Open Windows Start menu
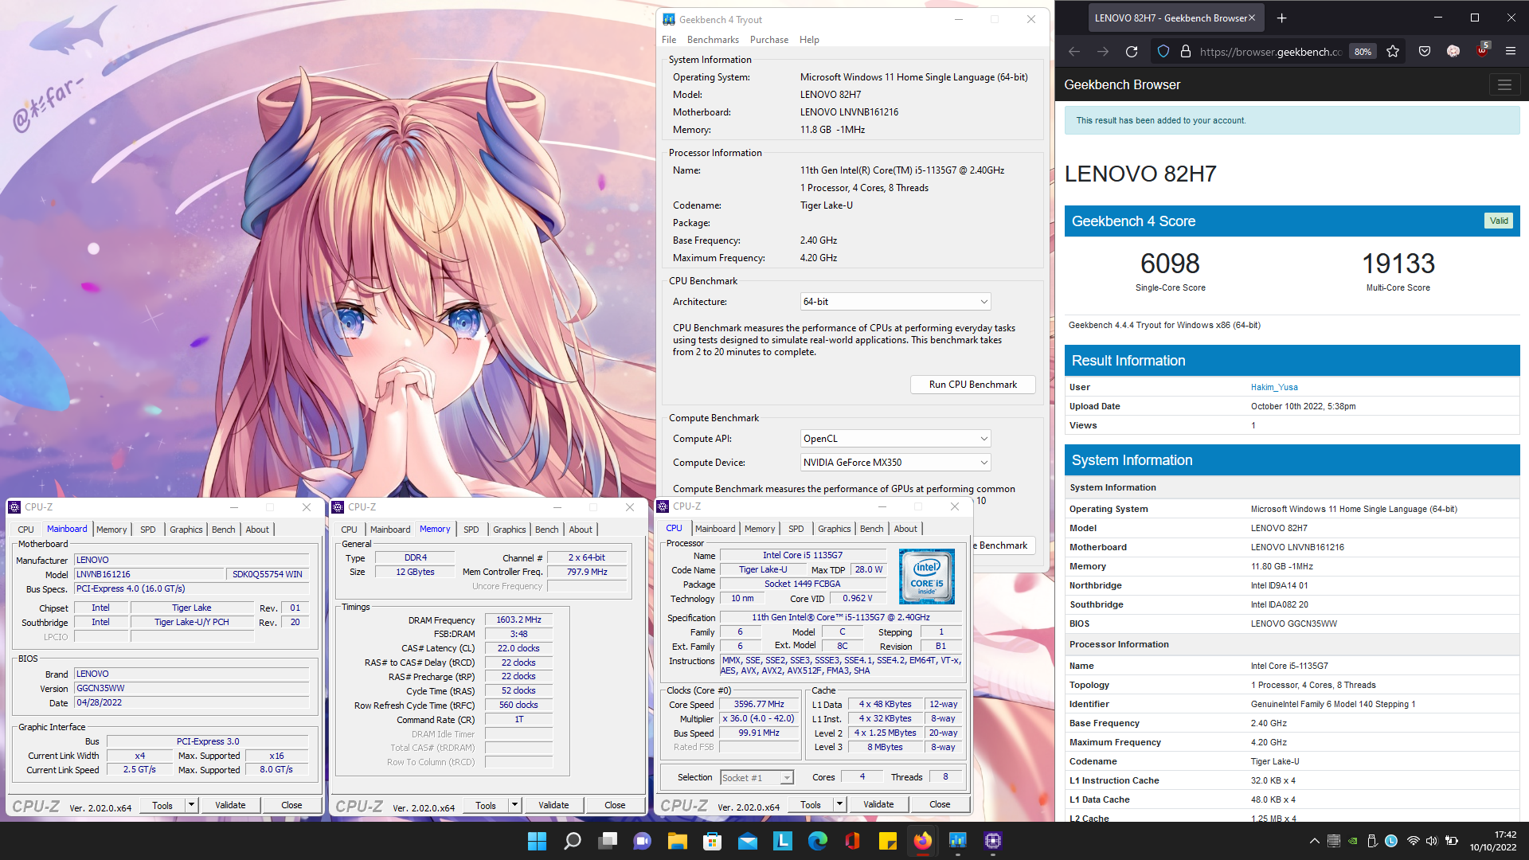Screen dimensions: 1529x860 coord(538,841)
